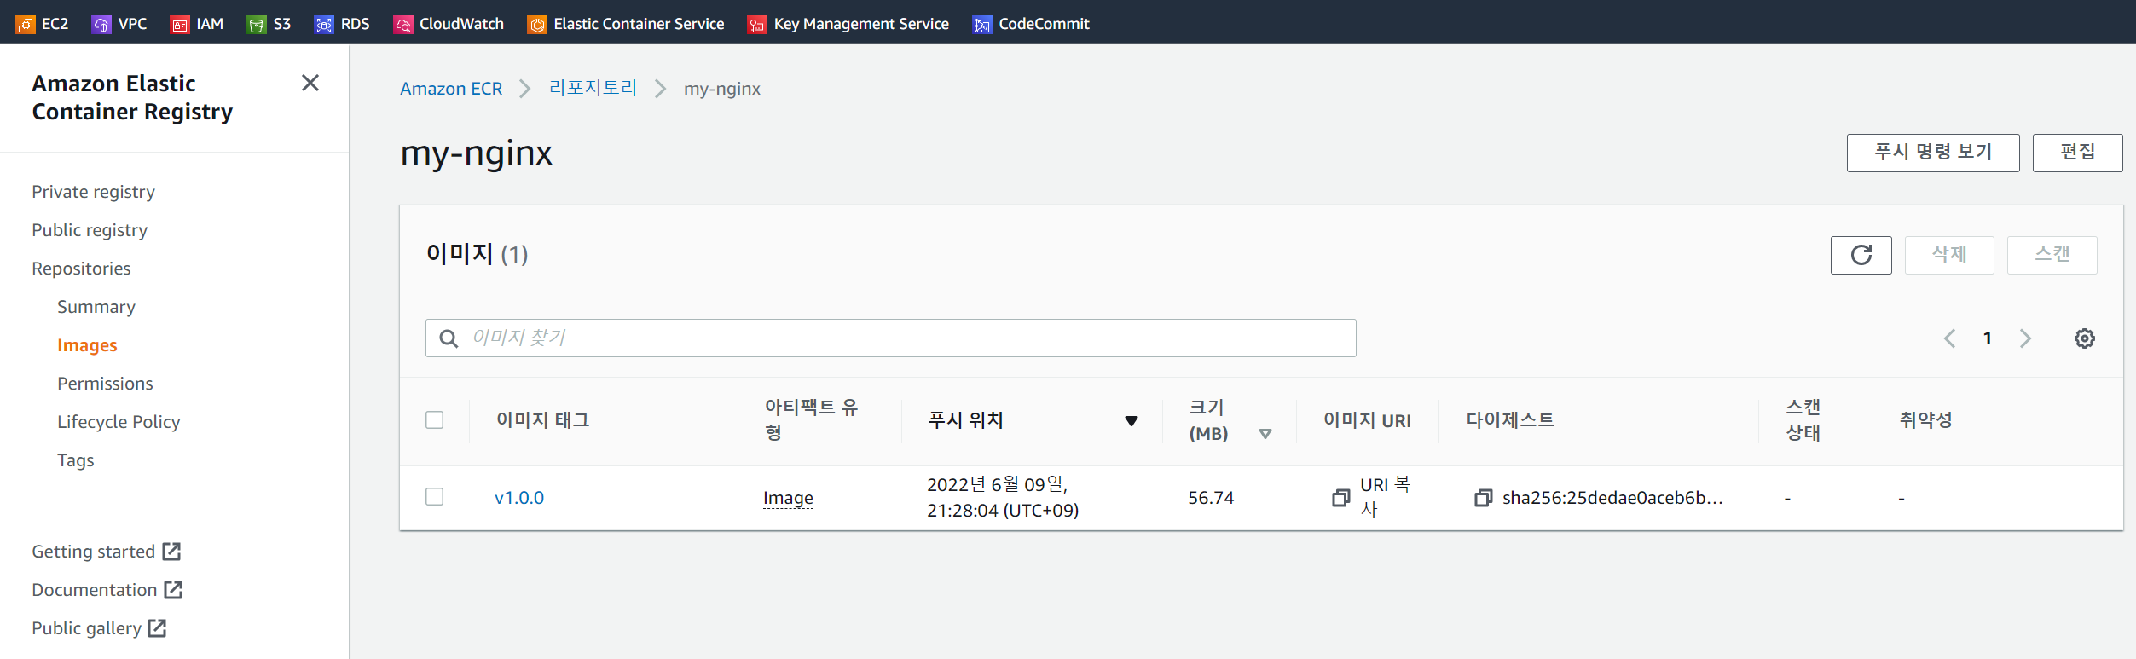Open the VPC service shortcut icon
The image size is (2136, 659).
(x=101, y=25)
